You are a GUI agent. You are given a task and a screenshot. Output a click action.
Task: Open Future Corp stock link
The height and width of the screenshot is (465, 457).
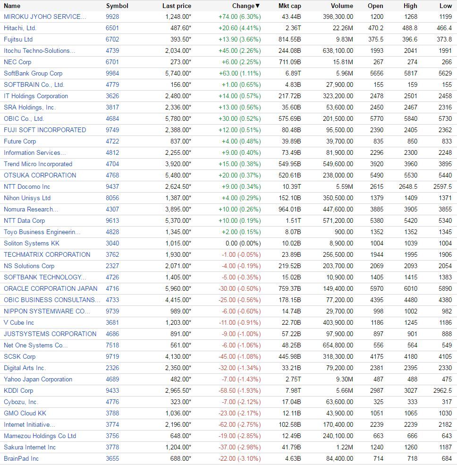20,142
